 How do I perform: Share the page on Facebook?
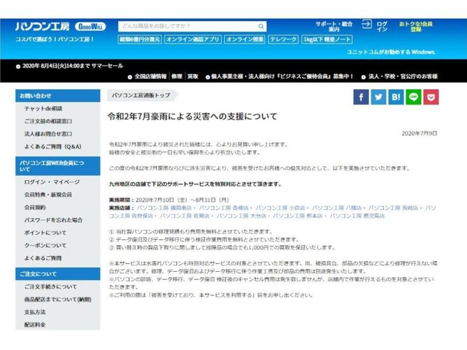point(361,97)
